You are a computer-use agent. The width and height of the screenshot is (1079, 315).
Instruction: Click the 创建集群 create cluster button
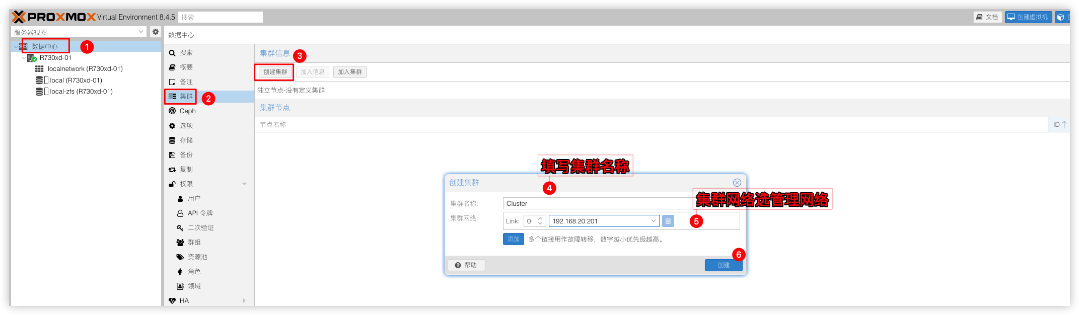coord(275,72)
